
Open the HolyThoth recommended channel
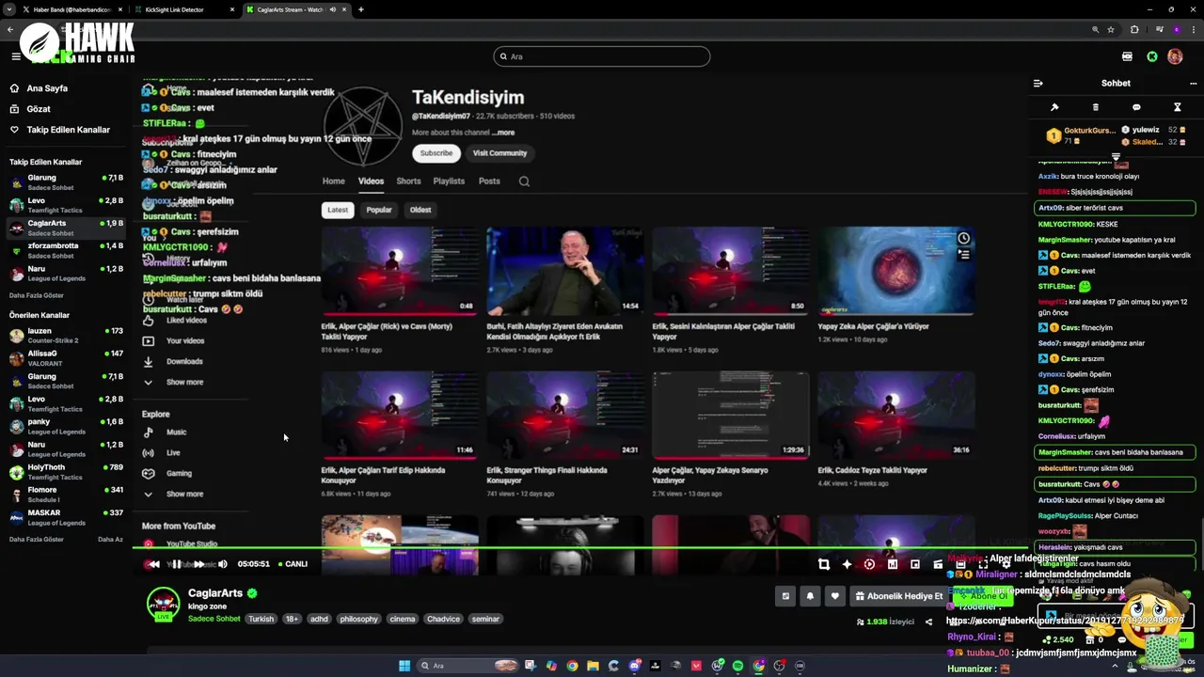pos(66,472)
